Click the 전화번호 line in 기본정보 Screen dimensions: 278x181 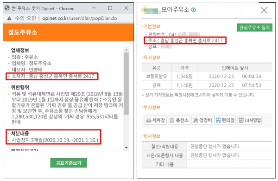173,34
